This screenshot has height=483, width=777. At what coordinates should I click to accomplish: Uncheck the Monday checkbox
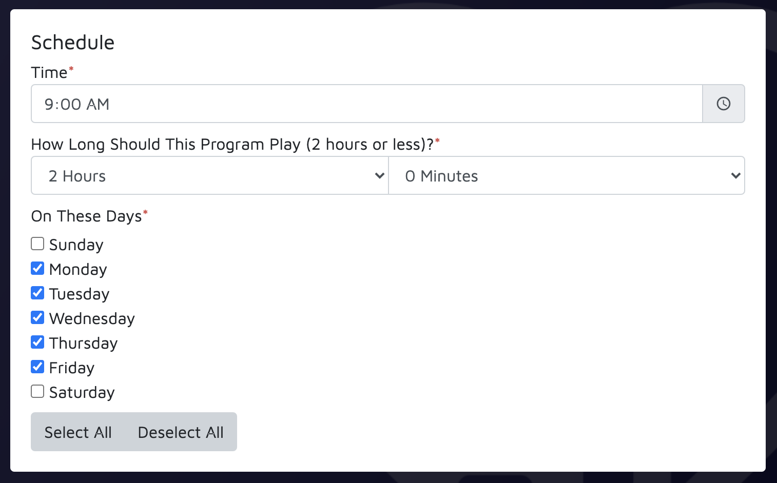point(37,268)
